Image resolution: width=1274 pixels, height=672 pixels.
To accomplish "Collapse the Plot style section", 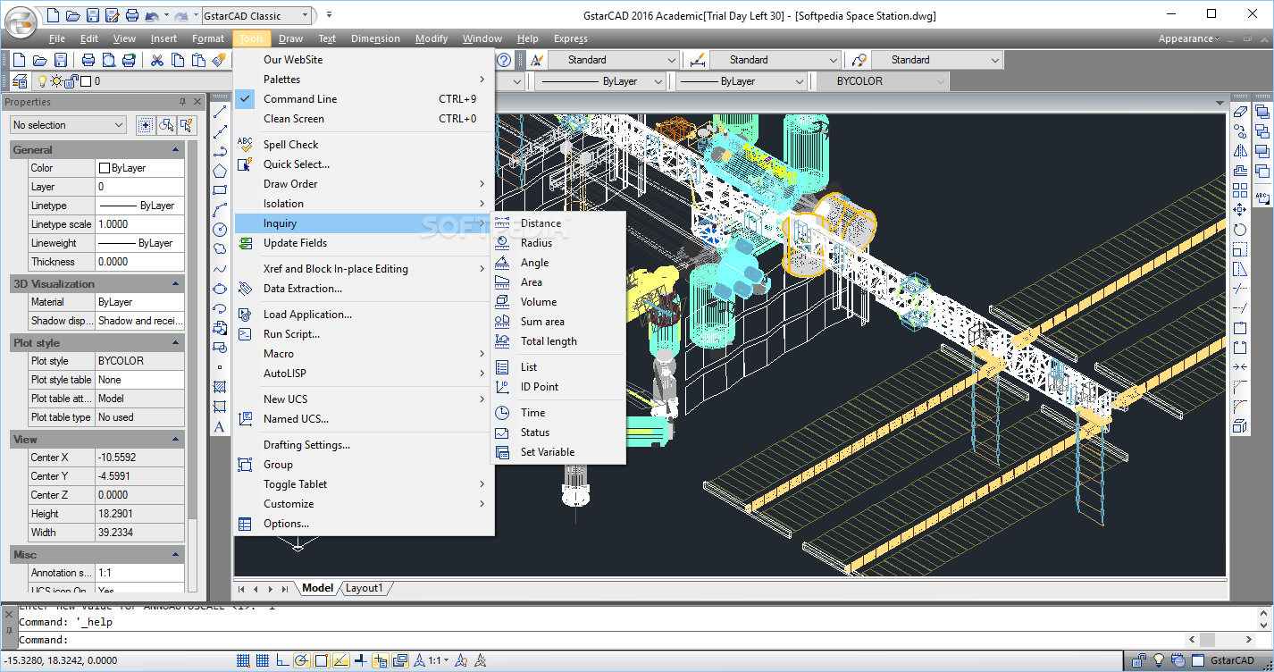I will [x=176, y=343].
